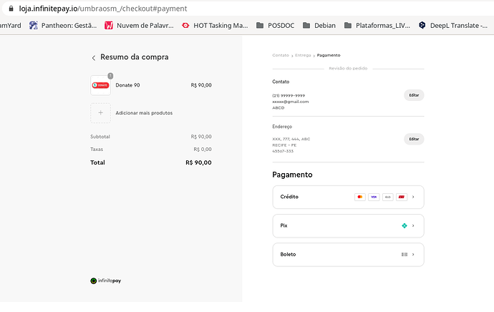Viewport: 494px width, 312px height.
Task: Click the lock icon in address bar
Action: [11, 9]
